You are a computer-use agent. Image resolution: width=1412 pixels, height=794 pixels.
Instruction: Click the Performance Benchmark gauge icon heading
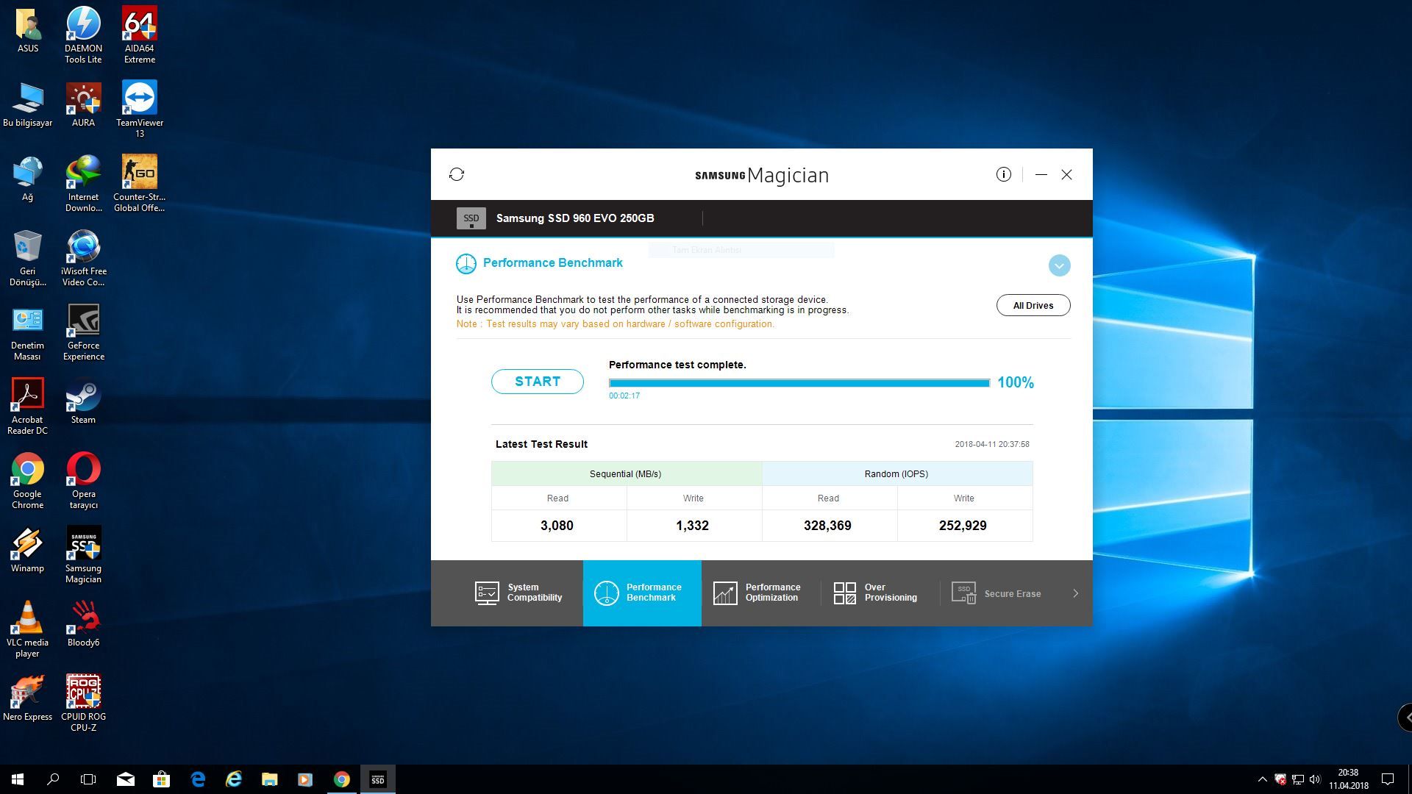pos(466,263)
